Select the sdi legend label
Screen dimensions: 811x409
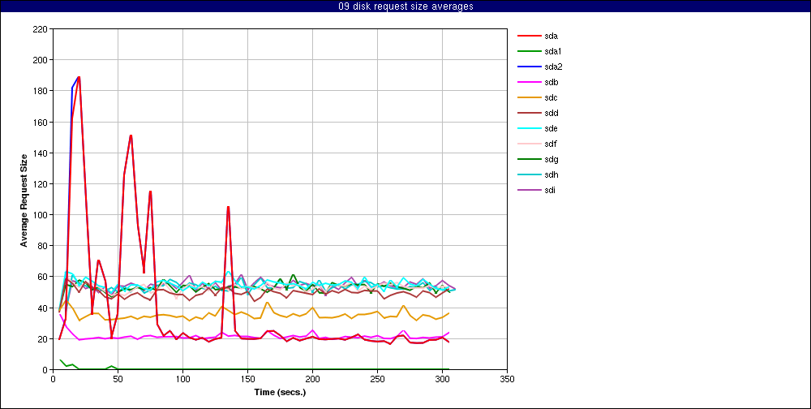(x=550, y=190)
